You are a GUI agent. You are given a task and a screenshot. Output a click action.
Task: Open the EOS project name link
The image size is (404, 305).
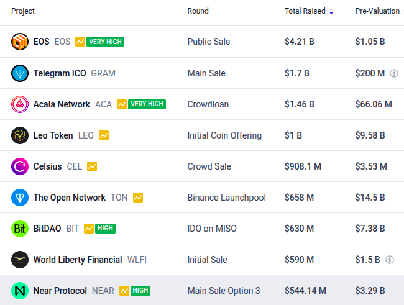(x=41, y=42)
